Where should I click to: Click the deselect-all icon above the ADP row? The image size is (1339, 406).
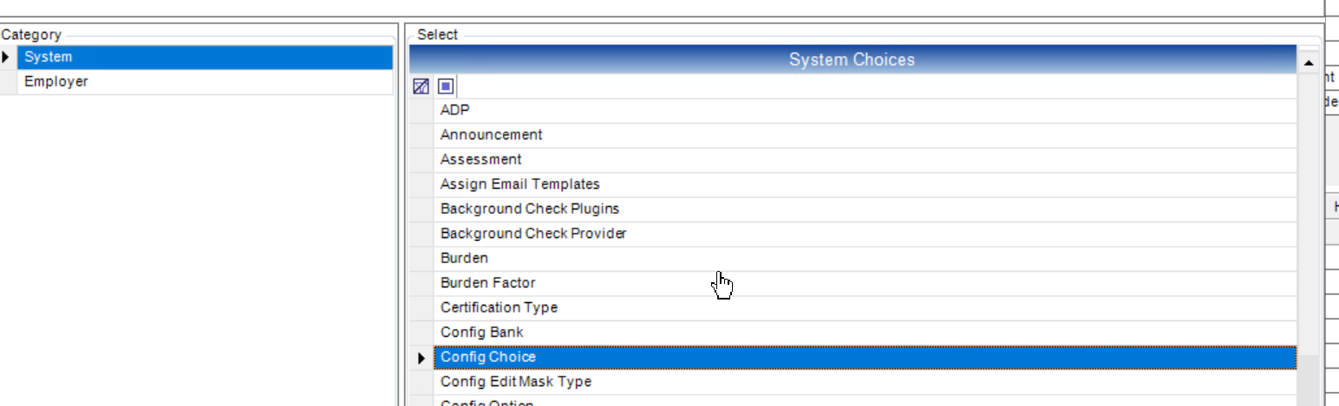tap(421, 86)
